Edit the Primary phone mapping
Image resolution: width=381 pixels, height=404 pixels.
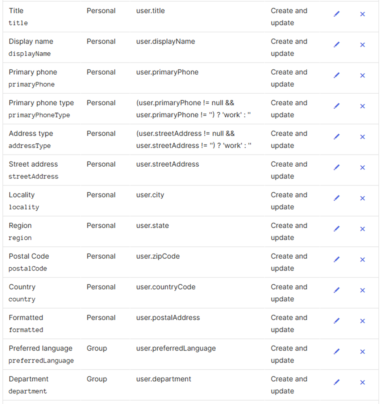(336, 75)
